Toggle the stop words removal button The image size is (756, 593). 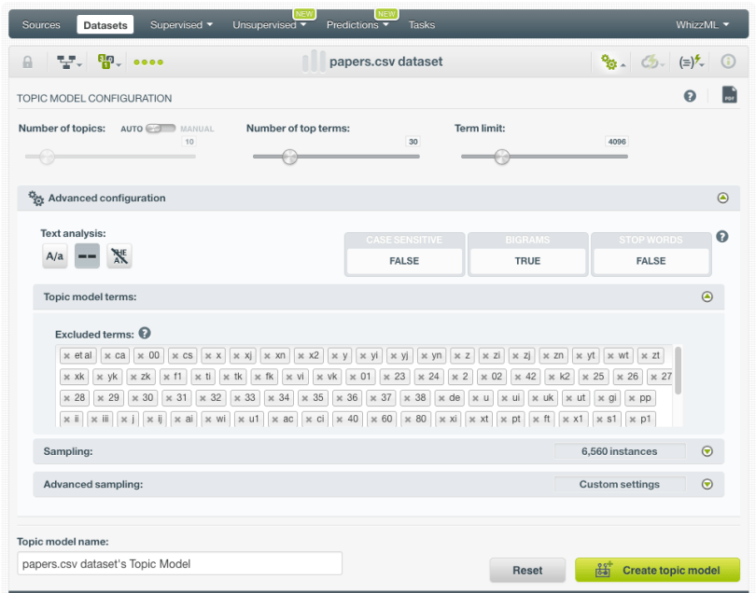[119, 256]
